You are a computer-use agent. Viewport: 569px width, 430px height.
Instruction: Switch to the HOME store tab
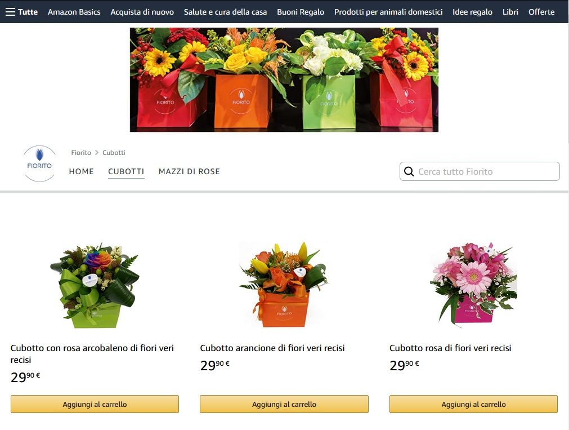tap(81, 171)
